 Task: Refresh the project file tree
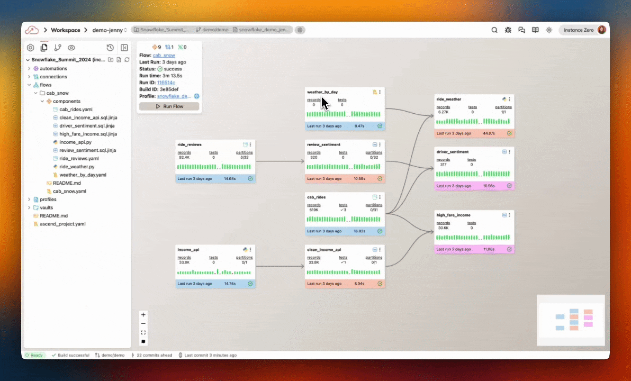click(x=127, y=60)
